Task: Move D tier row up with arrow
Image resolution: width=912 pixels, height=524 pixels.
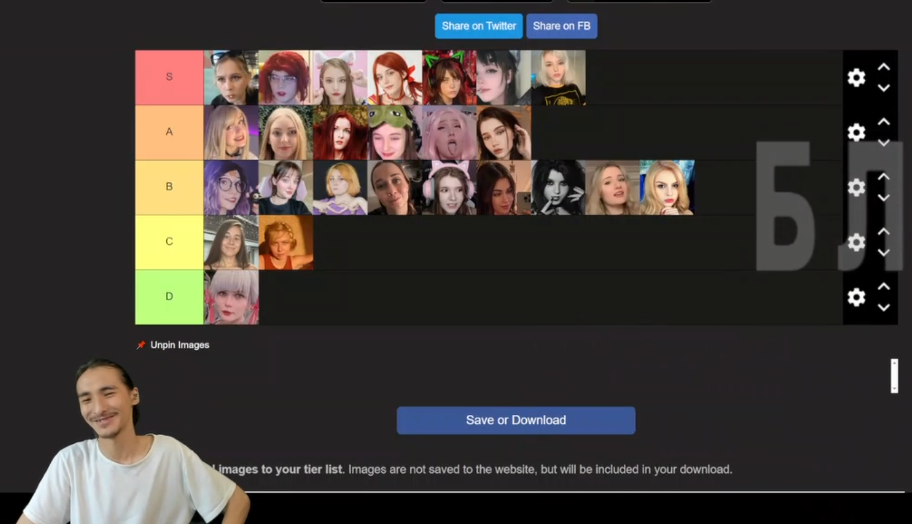Action: 884,286
